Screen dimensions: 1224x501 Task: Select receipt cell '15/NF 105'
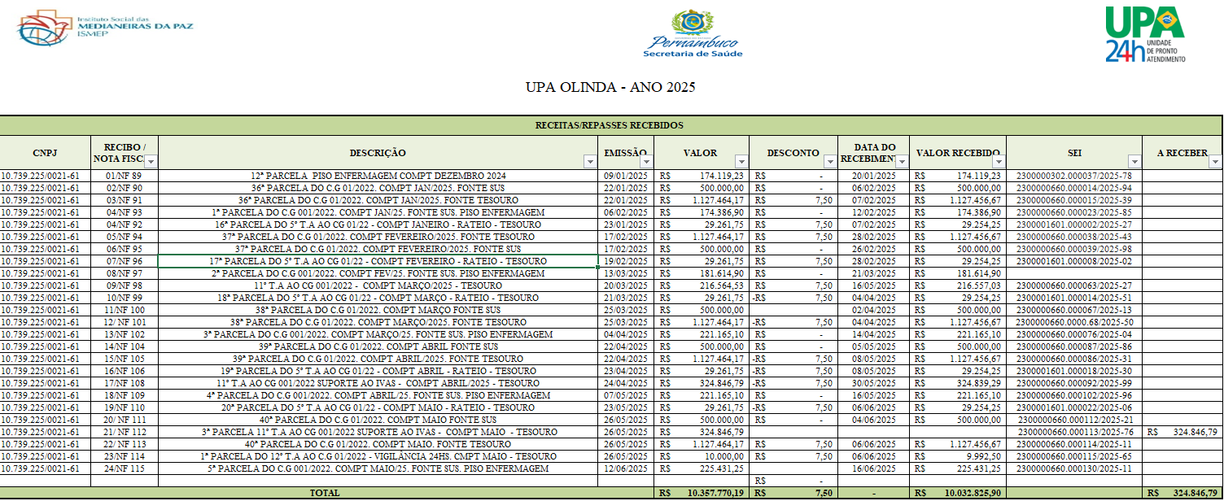[x=124, y=359]
